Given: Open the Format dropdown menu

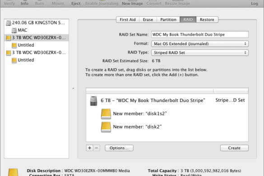Looking at the screenshot, I should coord(199,44).
